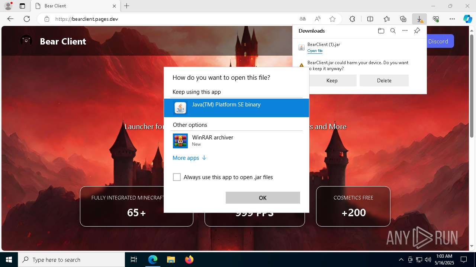Screen dimensions: 476x267
Task: Click the Downloads toolbar icon
Action: [419, 19]
